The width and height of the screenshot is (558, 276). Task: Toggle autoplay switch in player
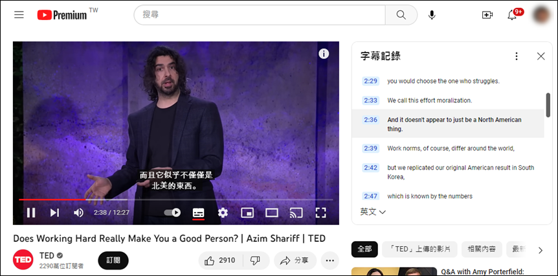click(172, 213)
